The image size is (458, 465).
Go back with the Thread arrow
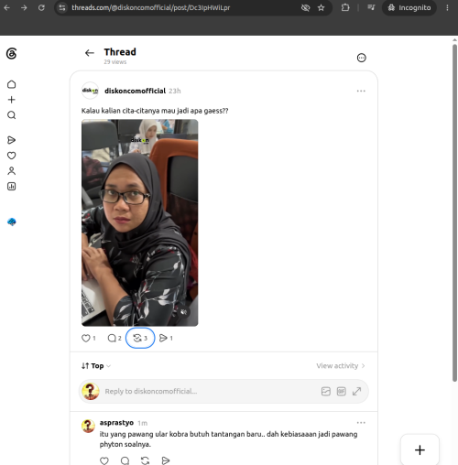tap(90, 53)
